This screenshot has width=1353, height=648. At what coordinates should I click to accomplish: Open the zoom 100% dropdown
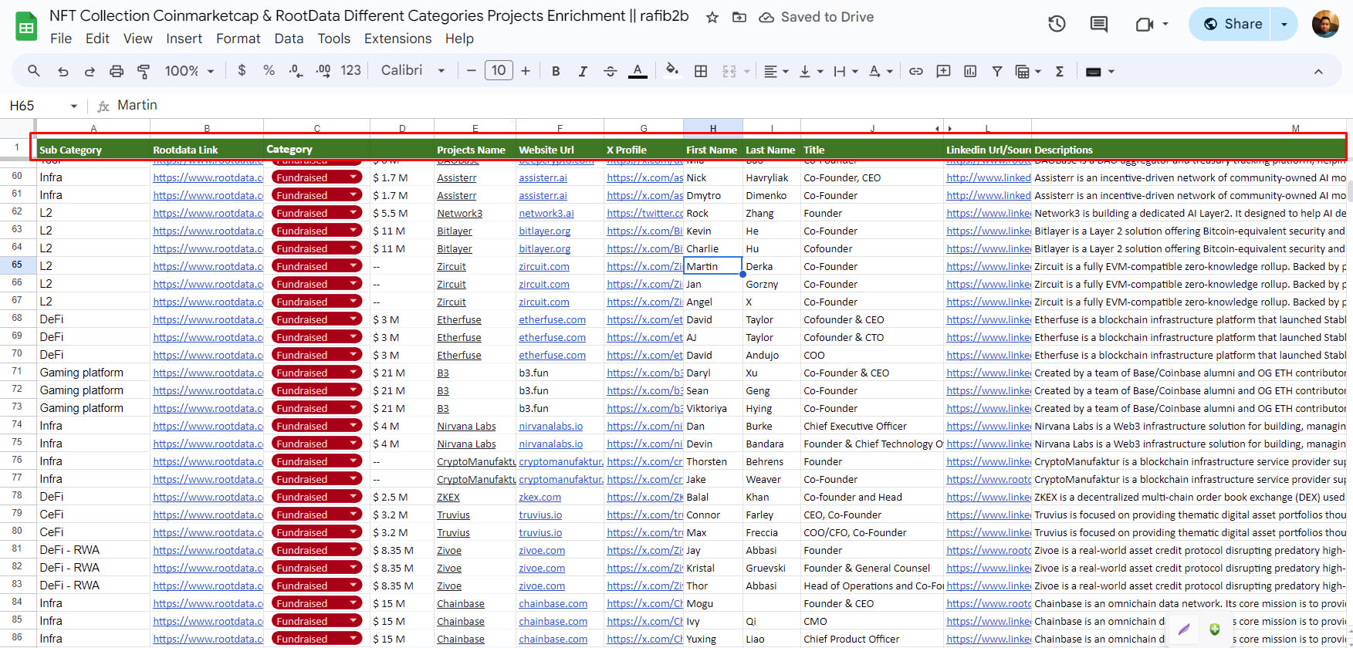189,71
